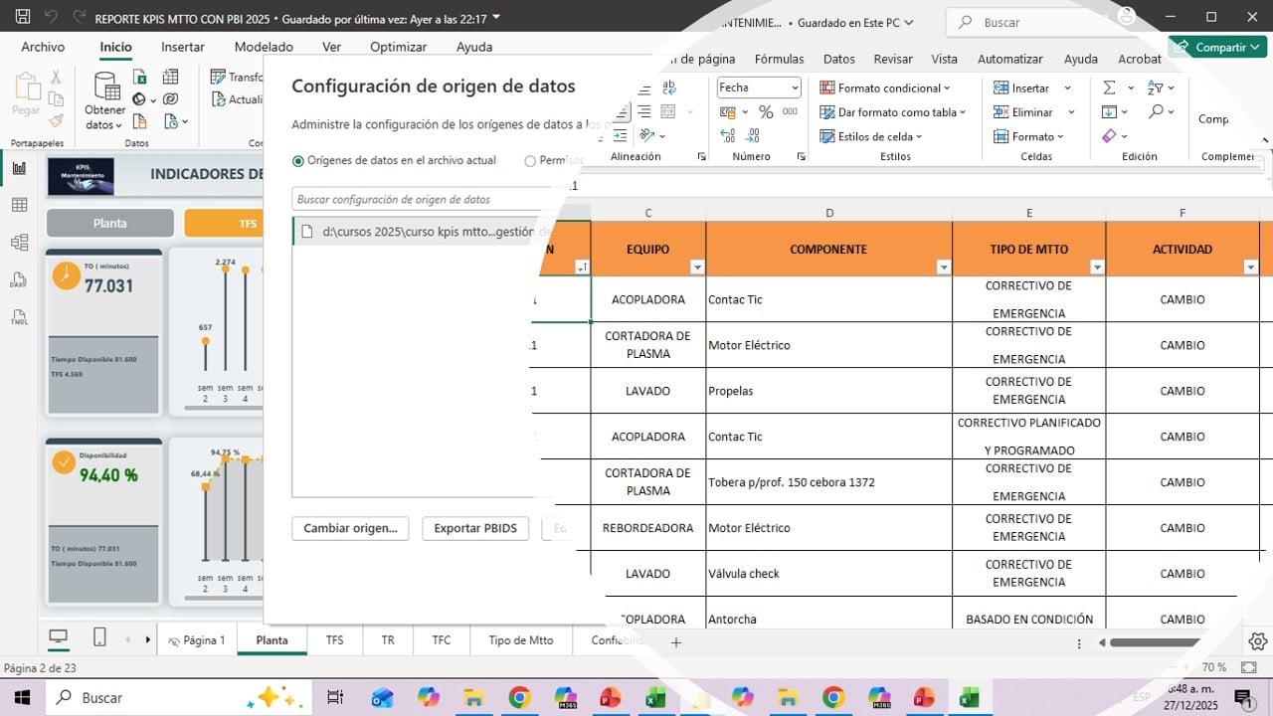Open Chrome from the Windows taskbar
The height and width of the screenshot is (716, 1273).
[519, 698]
